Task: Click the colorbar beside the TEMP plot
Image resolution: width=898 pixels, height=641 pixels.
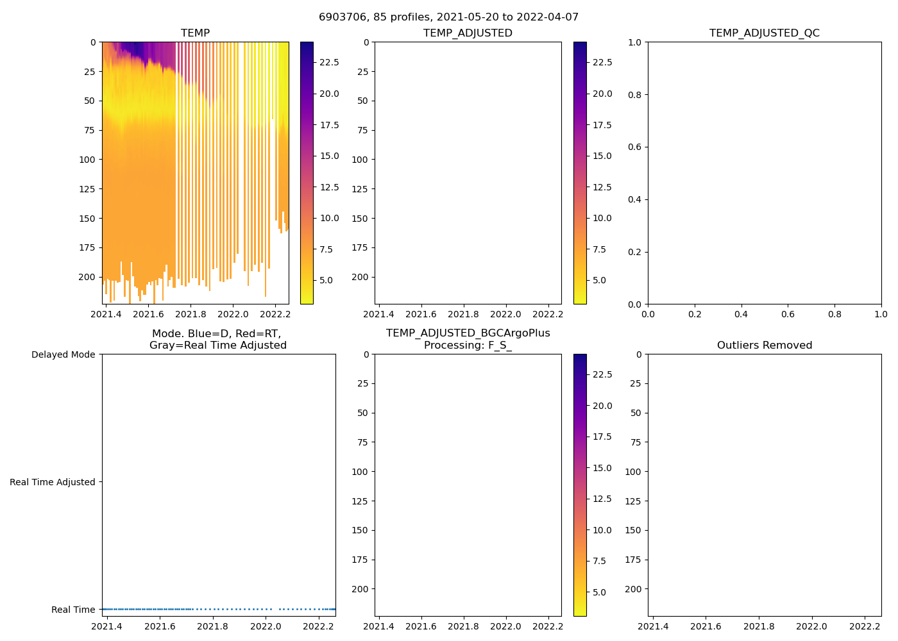Action: coord(307,173)
